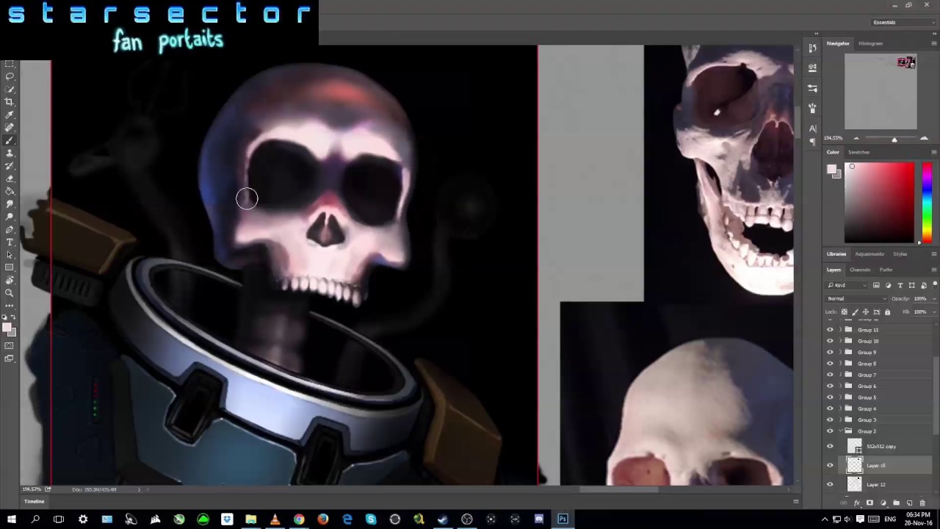Screen dimensions: 940x529
Task: Filter layers by type layers (T icon)
Action: click(x=900, y=285)
